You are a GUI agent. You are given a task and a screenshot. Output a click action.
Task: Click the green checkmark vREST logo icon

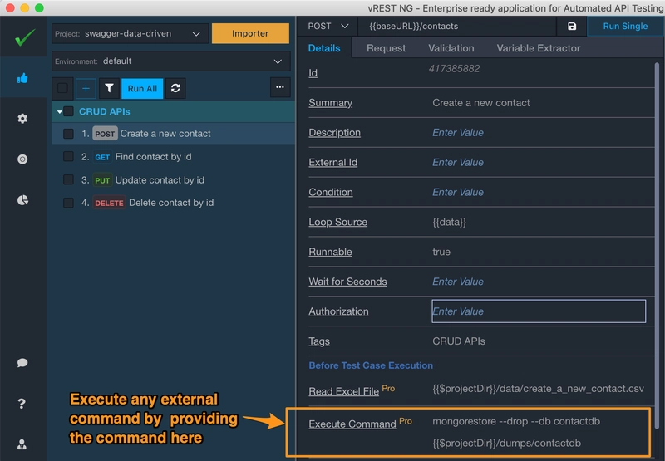pos(25,37)
